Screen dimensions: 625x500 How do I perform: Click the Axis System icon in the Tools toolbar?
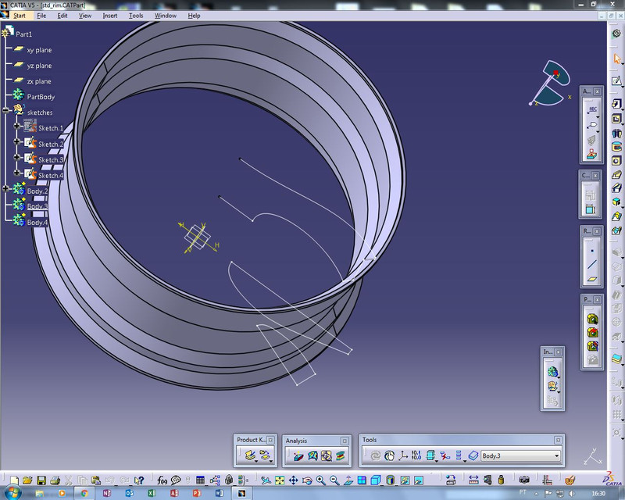click(402, 453)
